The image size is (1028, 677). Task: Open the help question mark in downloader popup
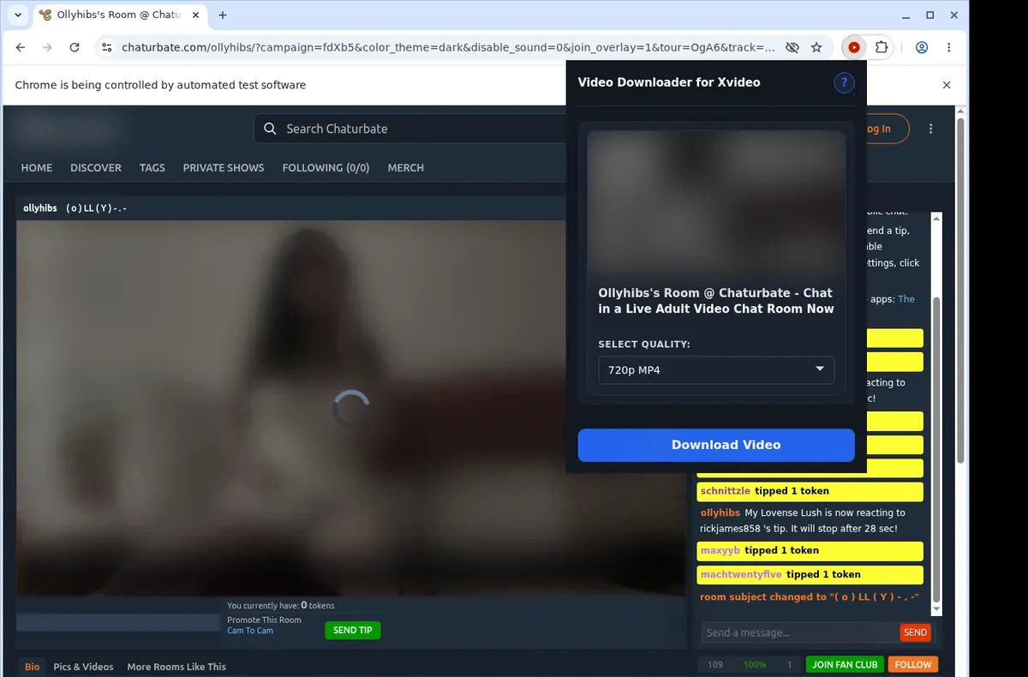[x=844, y=82]
